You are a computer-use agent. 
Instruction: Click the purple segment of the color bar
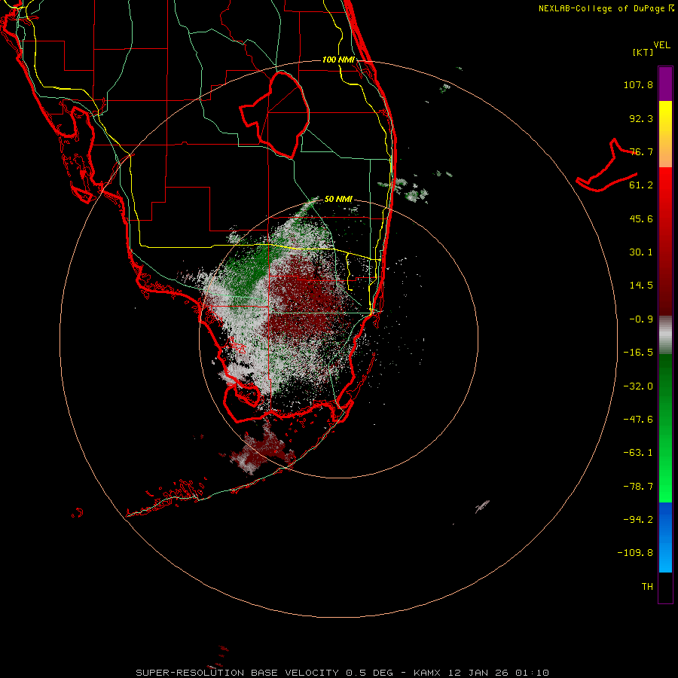tap(665, 84)
